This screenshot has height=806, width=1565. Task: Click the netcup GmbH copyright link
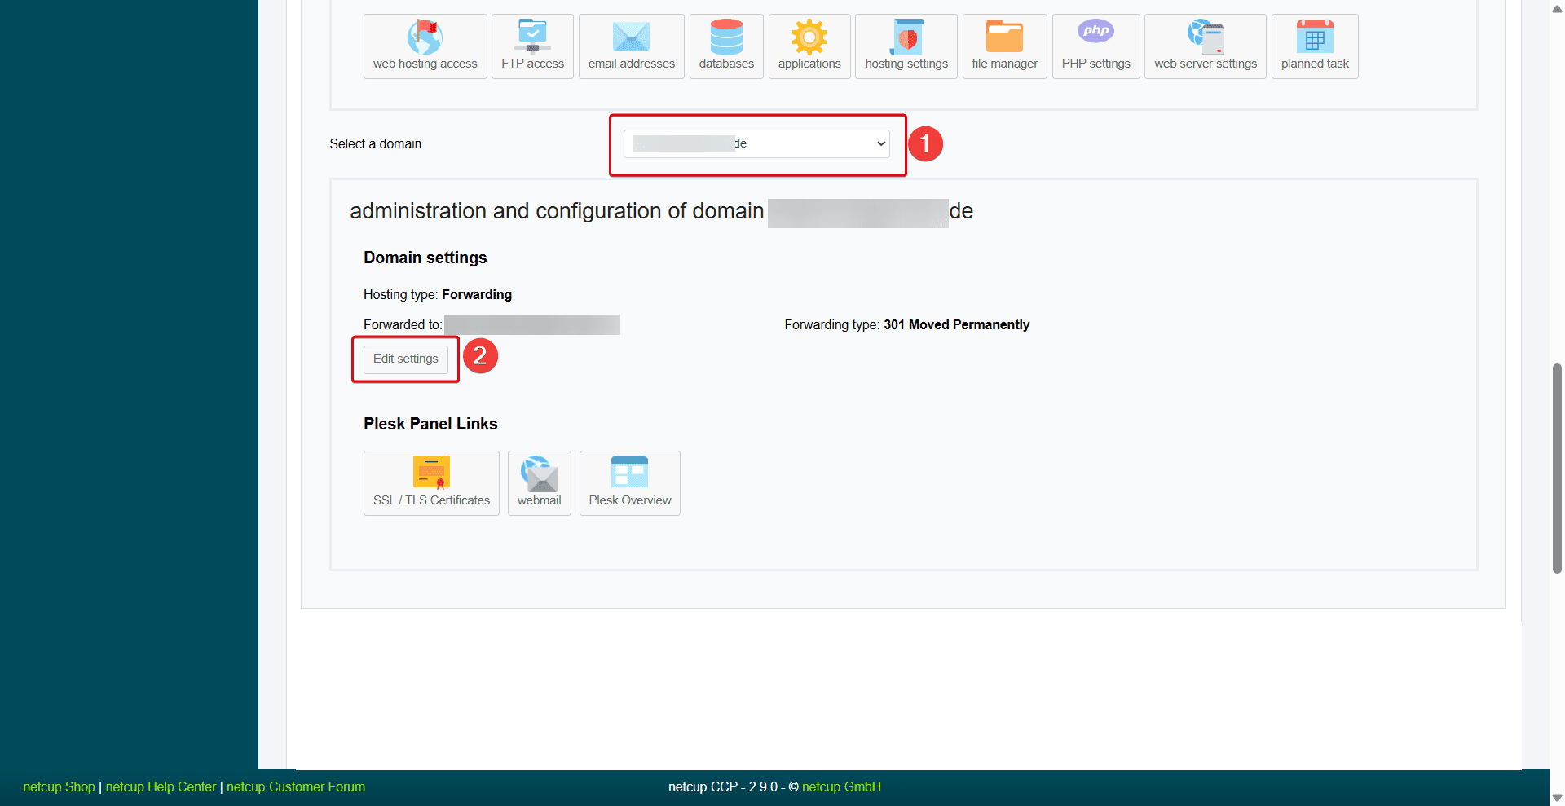[841, 786]
